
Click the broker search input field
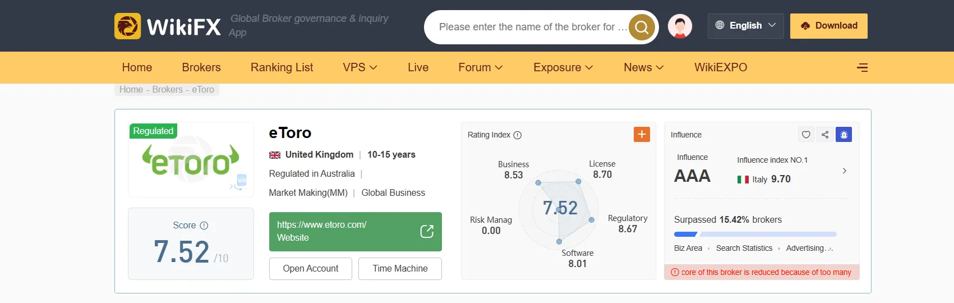pos(533,27)
